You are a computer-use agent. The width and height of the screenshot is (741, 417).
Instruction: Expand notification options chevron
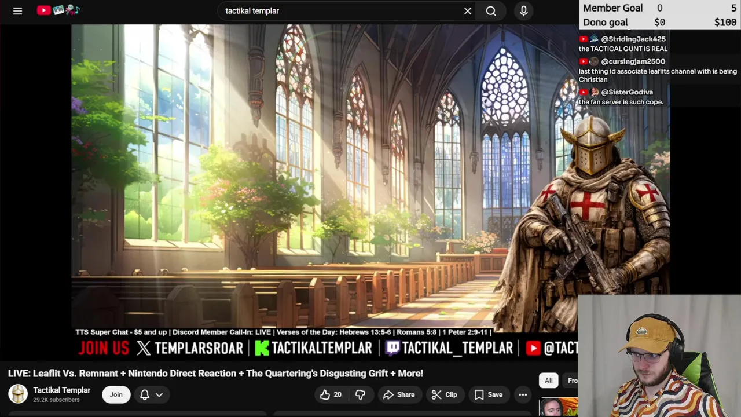(x=159, y=395)
